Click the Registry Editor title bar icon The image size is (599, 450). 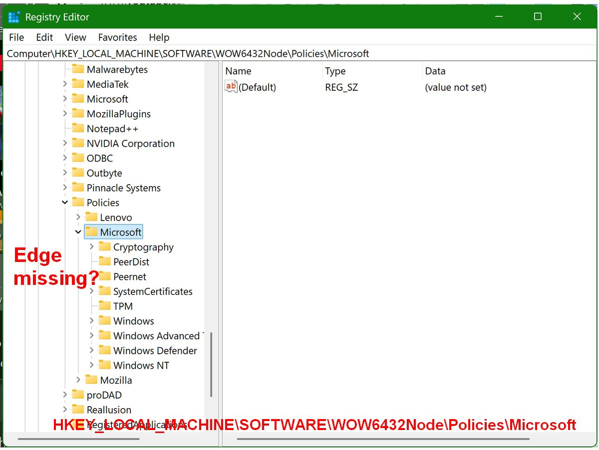14,17
